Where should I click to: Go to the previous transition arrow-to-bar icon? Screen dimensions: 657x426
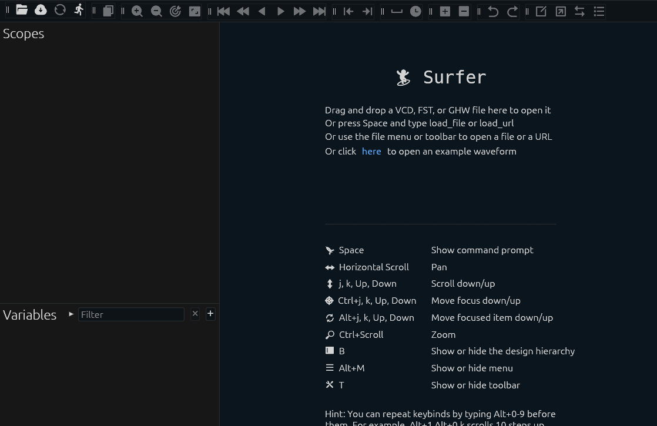[x=348, y=11]
